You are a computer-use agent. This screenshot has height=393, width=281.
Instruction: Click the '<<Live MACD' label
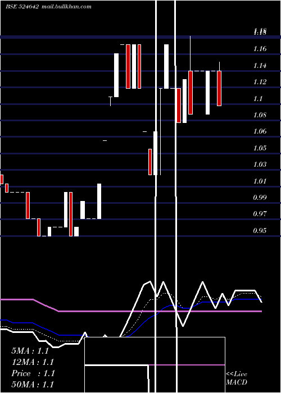click(237, 378)
